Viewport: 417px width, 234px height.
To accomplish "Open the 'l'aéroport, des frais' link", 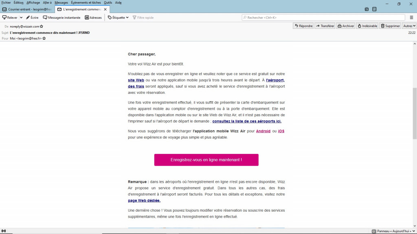I will coord(275,80).
